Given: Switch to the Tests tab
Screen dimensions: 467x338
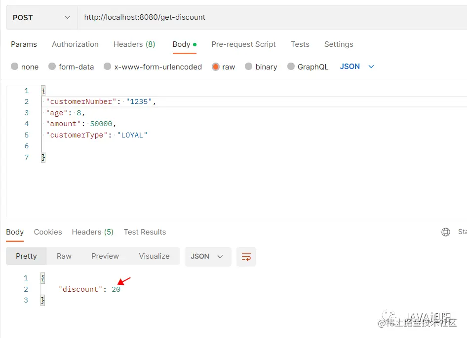Looking at the screenshot, I should coord(300,44).
